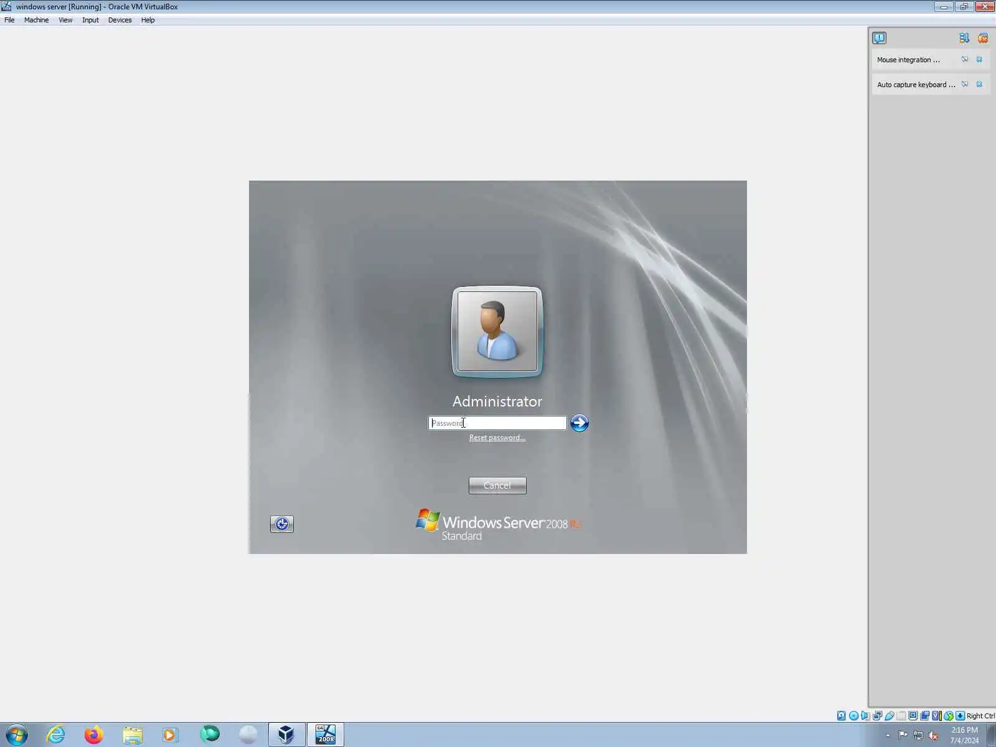This screenshot has height=747, width=996.
Task: Open the green swirl app on the taskbar
Action: 210,735
